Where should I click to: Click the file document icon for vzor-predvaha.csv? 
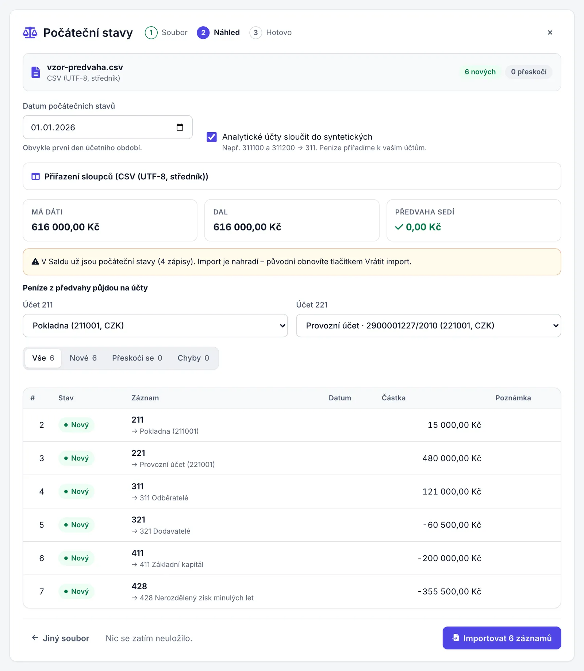36,72
